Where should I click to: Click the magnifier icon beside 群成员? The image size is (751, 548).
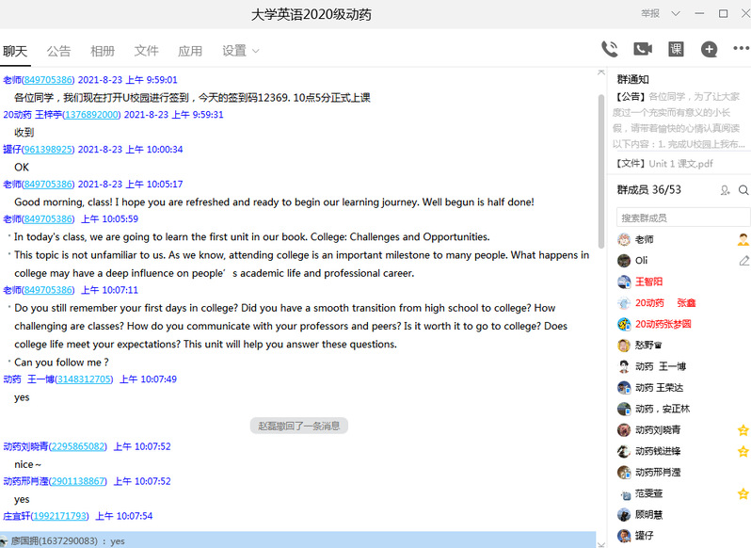click(743, 190)
